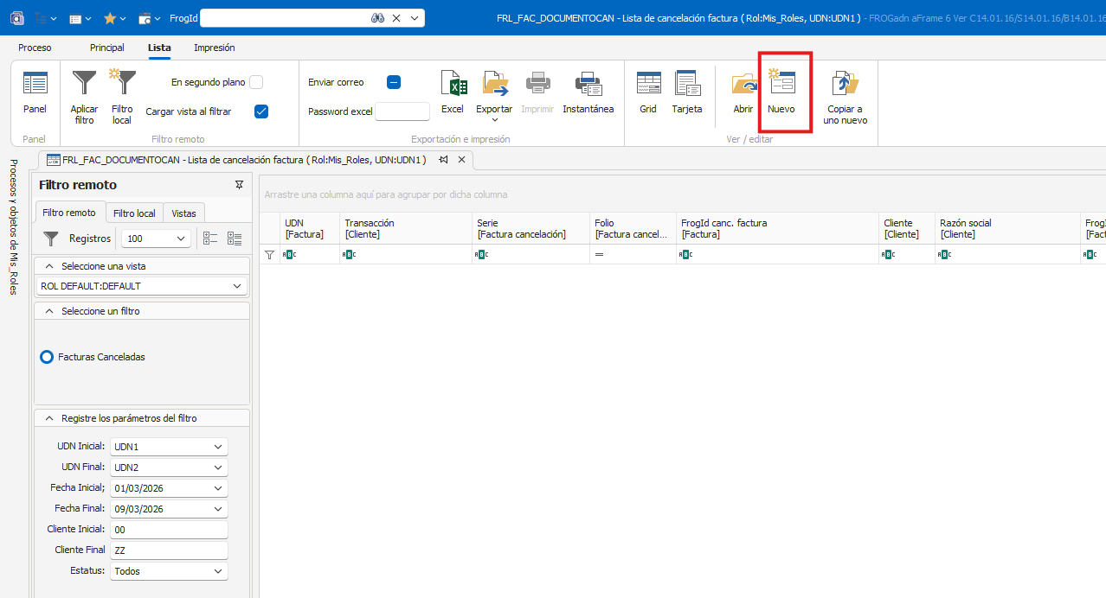Viewport: 1106px width, 598px height.
Task: Switch to Tarjeta card view
Action: click(687, 84)
